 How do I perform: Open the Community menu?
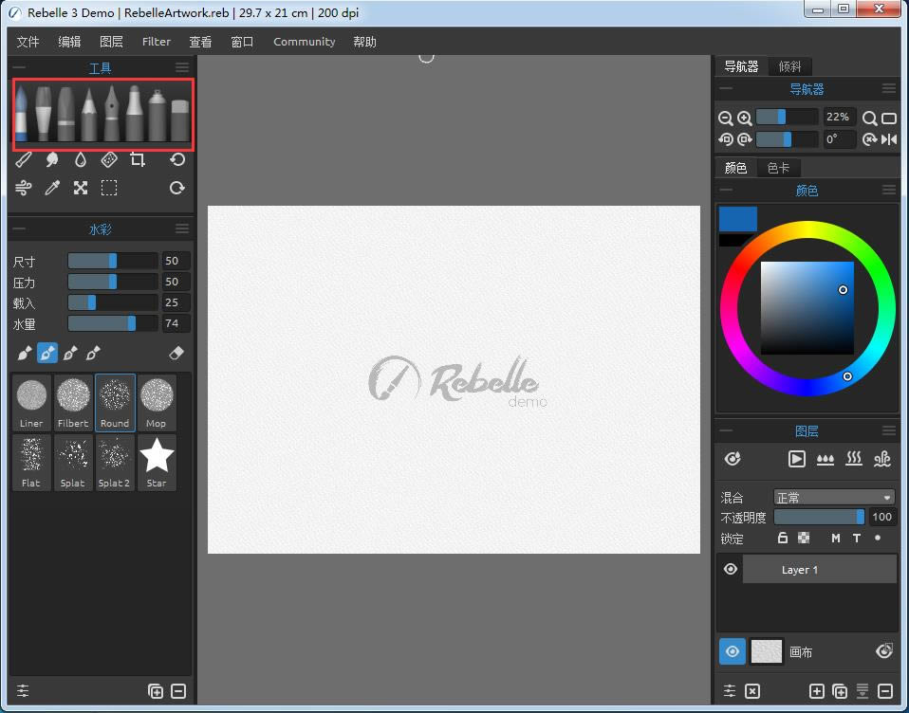(x=305, y=42)
